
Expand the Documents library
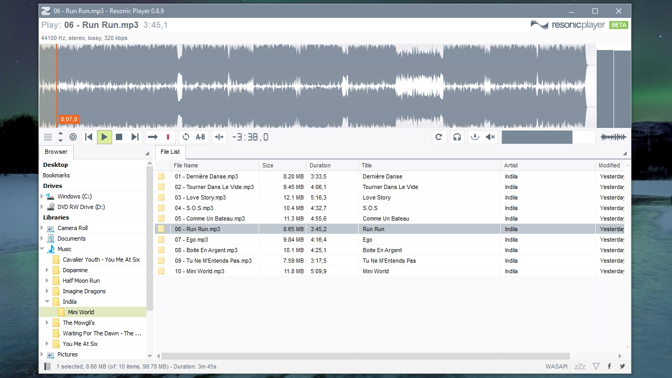point(43,238)
